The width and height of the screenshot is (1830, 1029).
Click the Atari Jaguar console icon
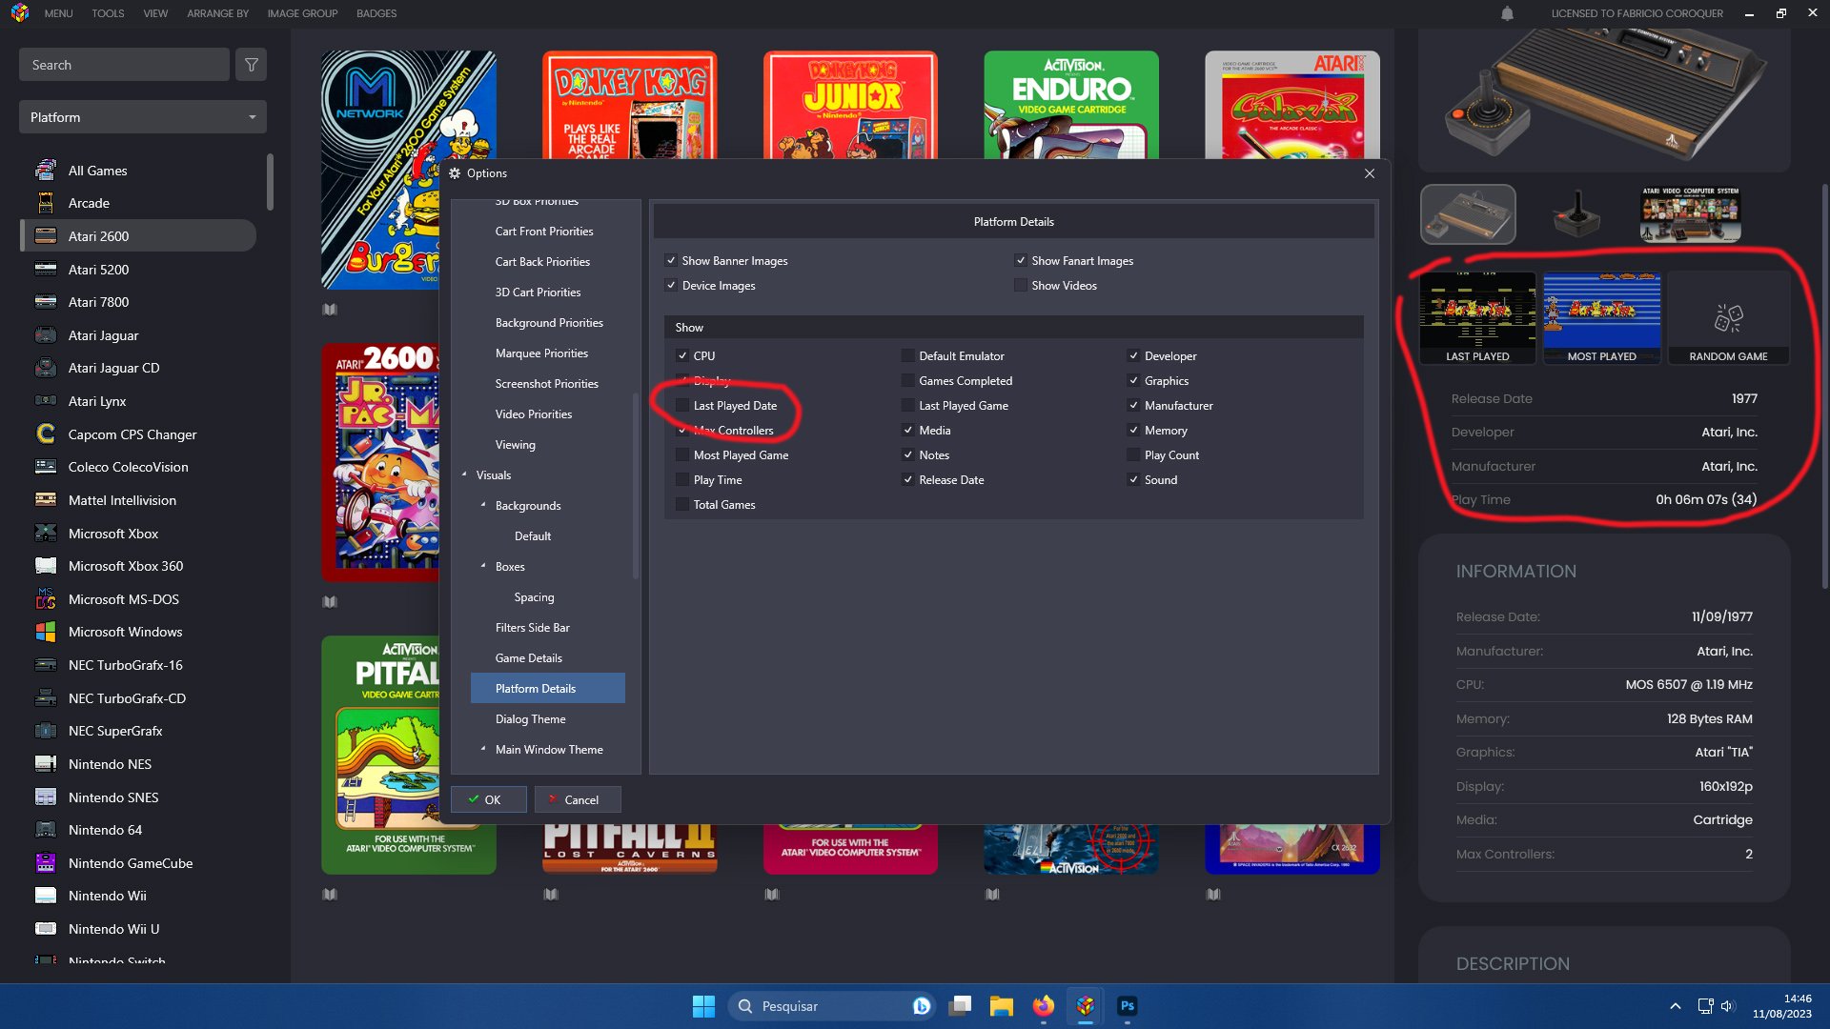[x=45, y=335]
